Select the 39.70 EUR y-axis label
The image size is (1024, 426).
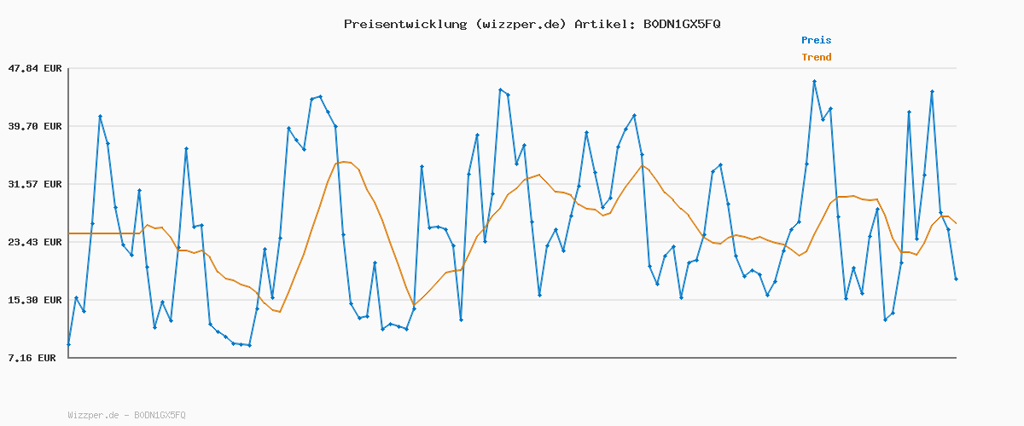click(35, 126)
